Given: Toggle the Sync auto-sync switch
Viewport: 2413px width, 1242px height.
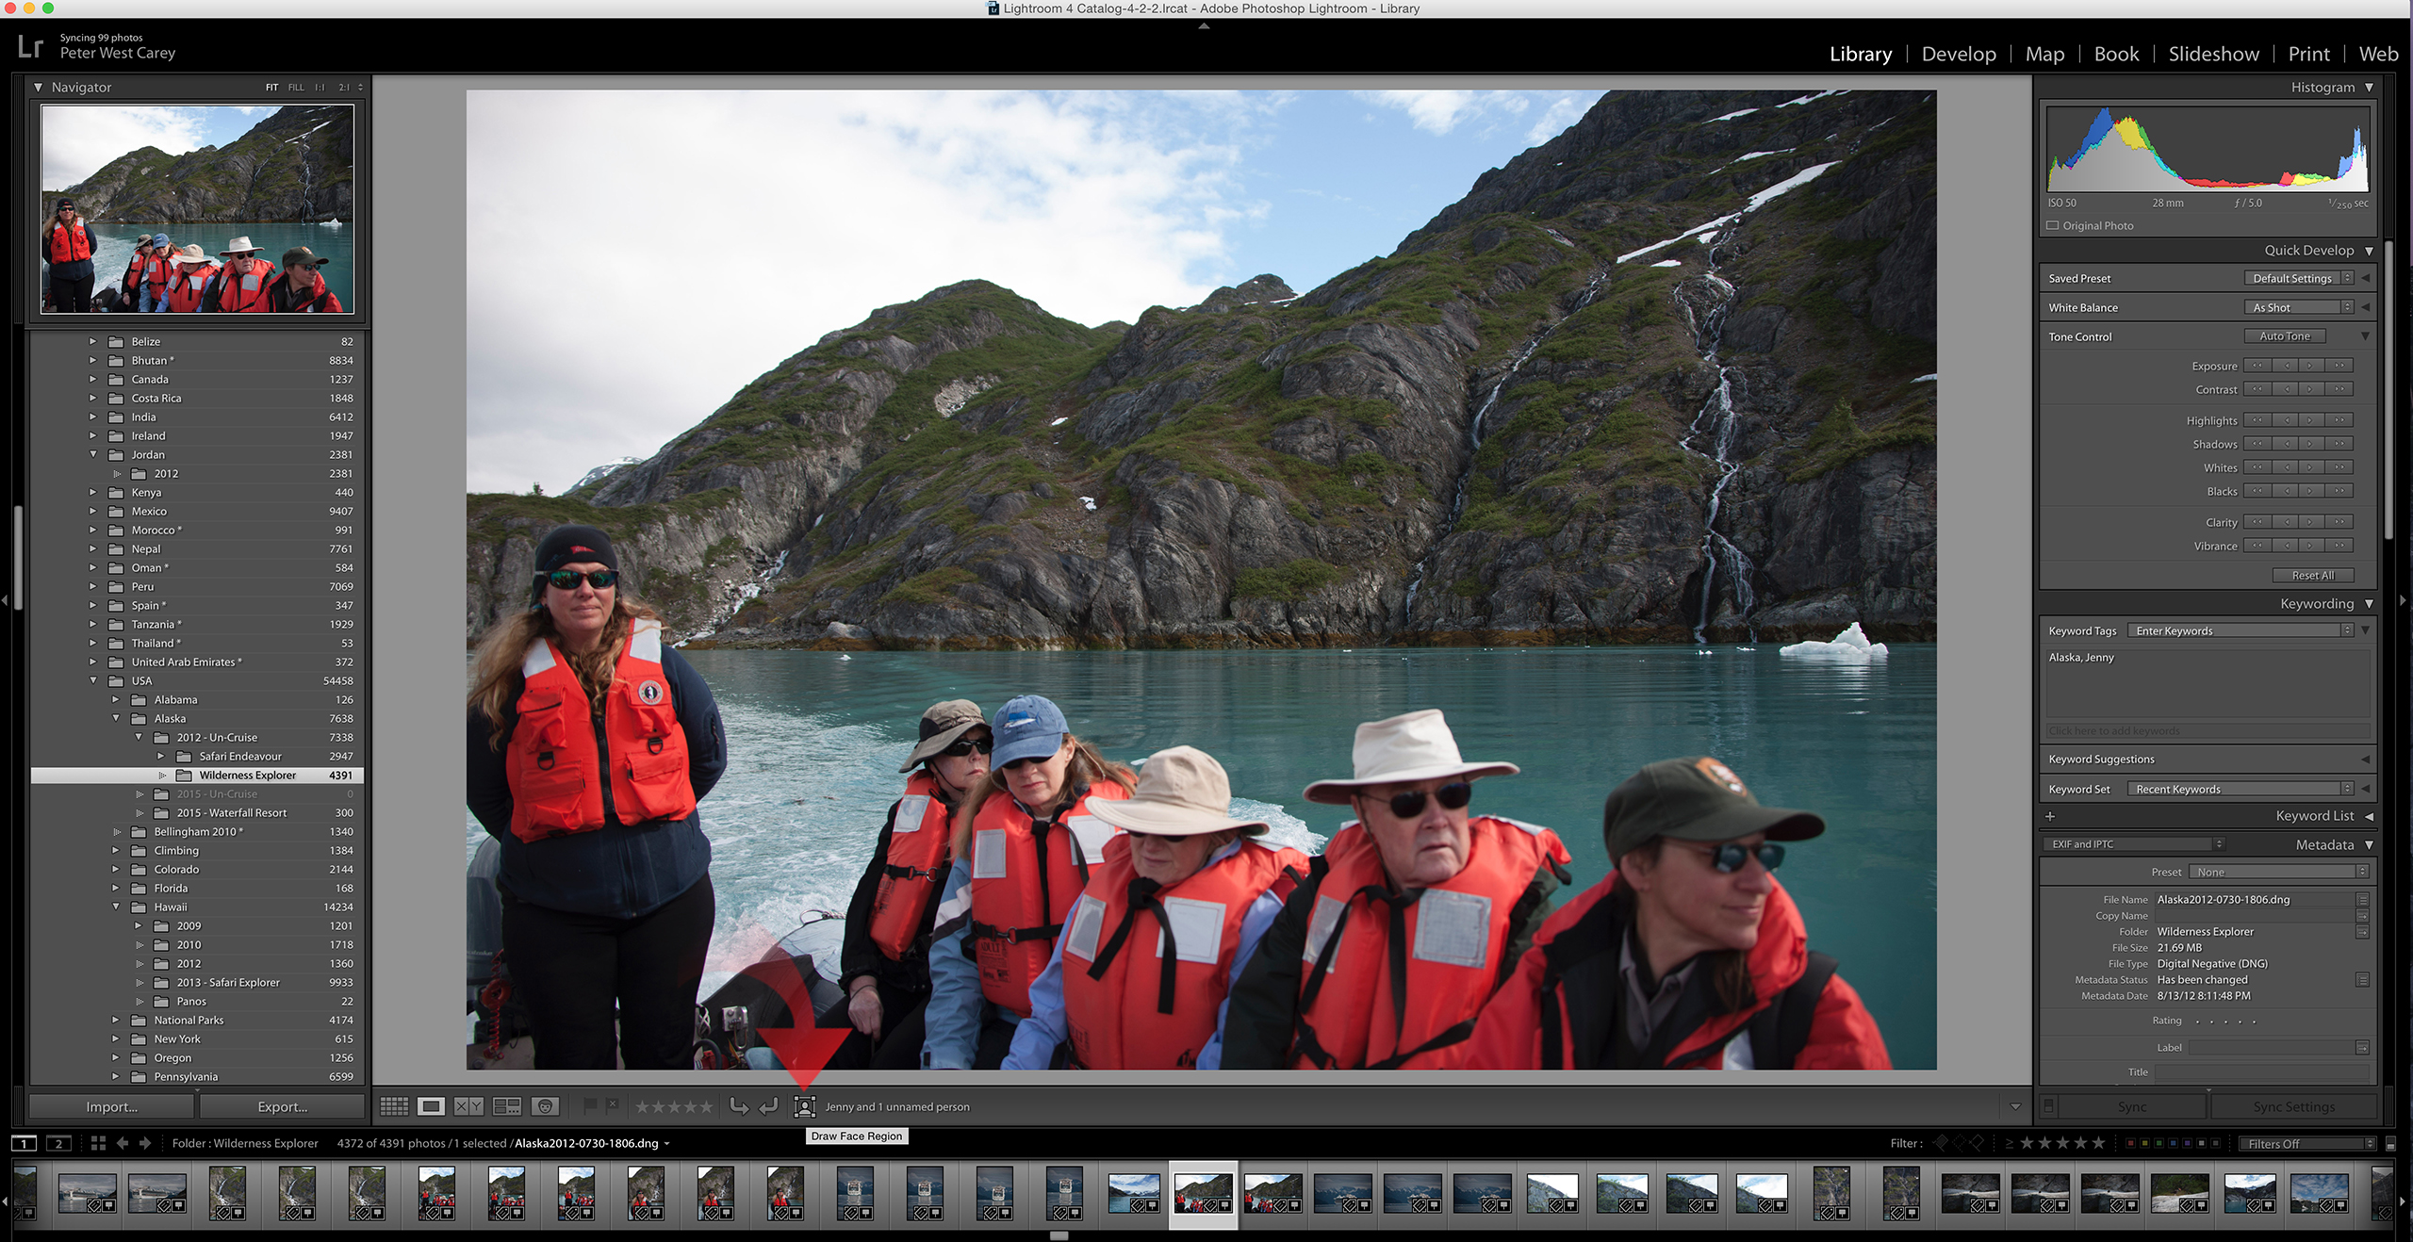Looking at the screenshot, I should tap(2048, 1106).
